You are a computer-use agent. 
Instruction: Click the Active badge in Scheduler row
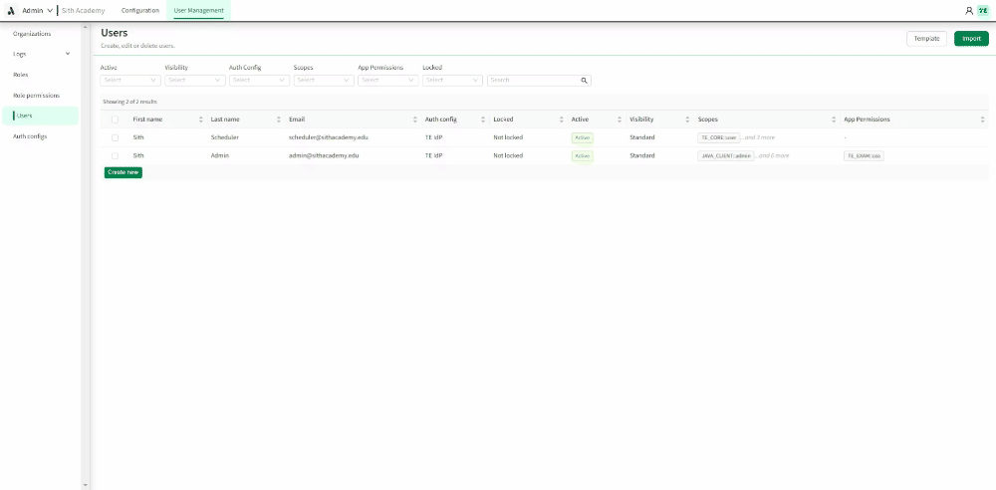(582, 137)
